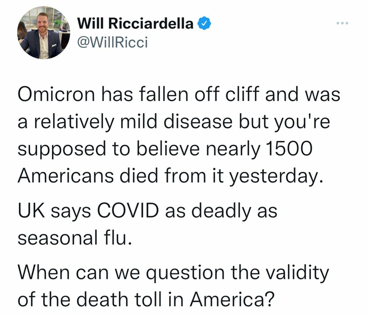Click the word "When" starting the last paragraph
This screenshot has height=315, width=367.
(x=43, y=273)
